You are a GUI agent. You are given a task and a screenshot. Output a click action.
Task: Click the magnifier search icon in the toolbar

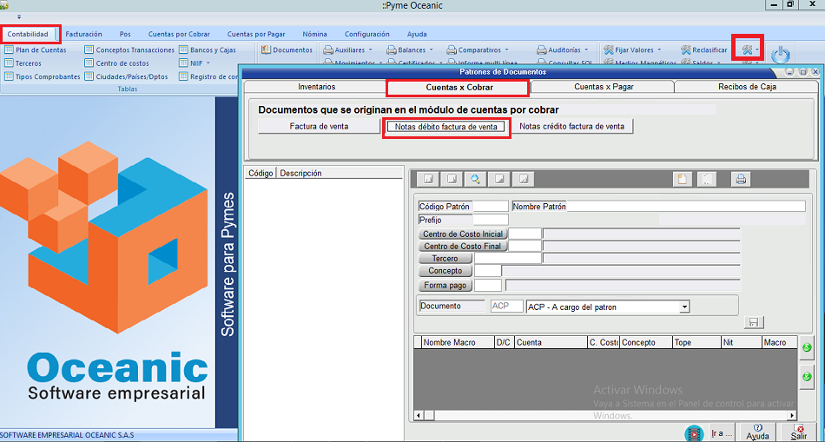pos(475,180)
